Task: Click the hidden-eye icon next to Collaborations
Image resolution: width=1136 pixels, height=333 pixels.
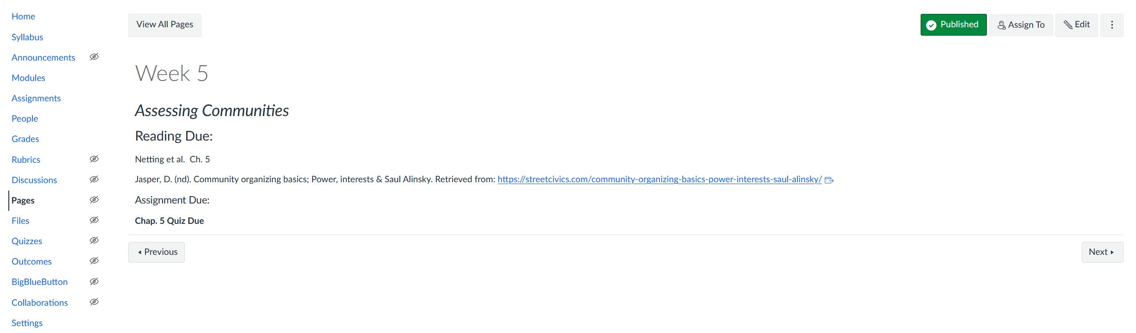Action: pos(94,302)
